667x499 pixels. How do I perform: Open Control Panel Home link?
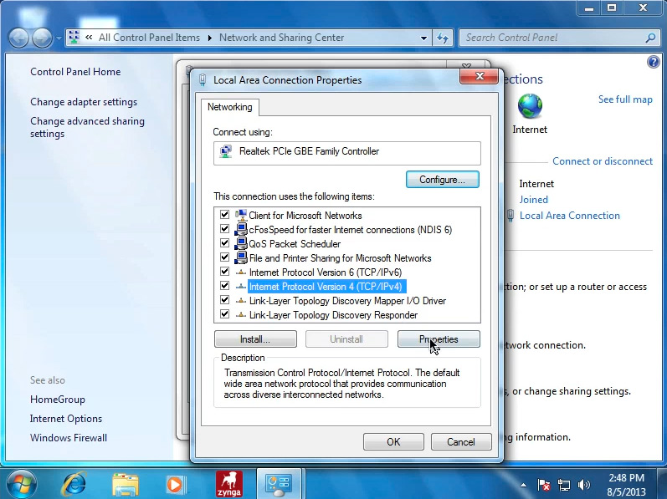point(75,72)
